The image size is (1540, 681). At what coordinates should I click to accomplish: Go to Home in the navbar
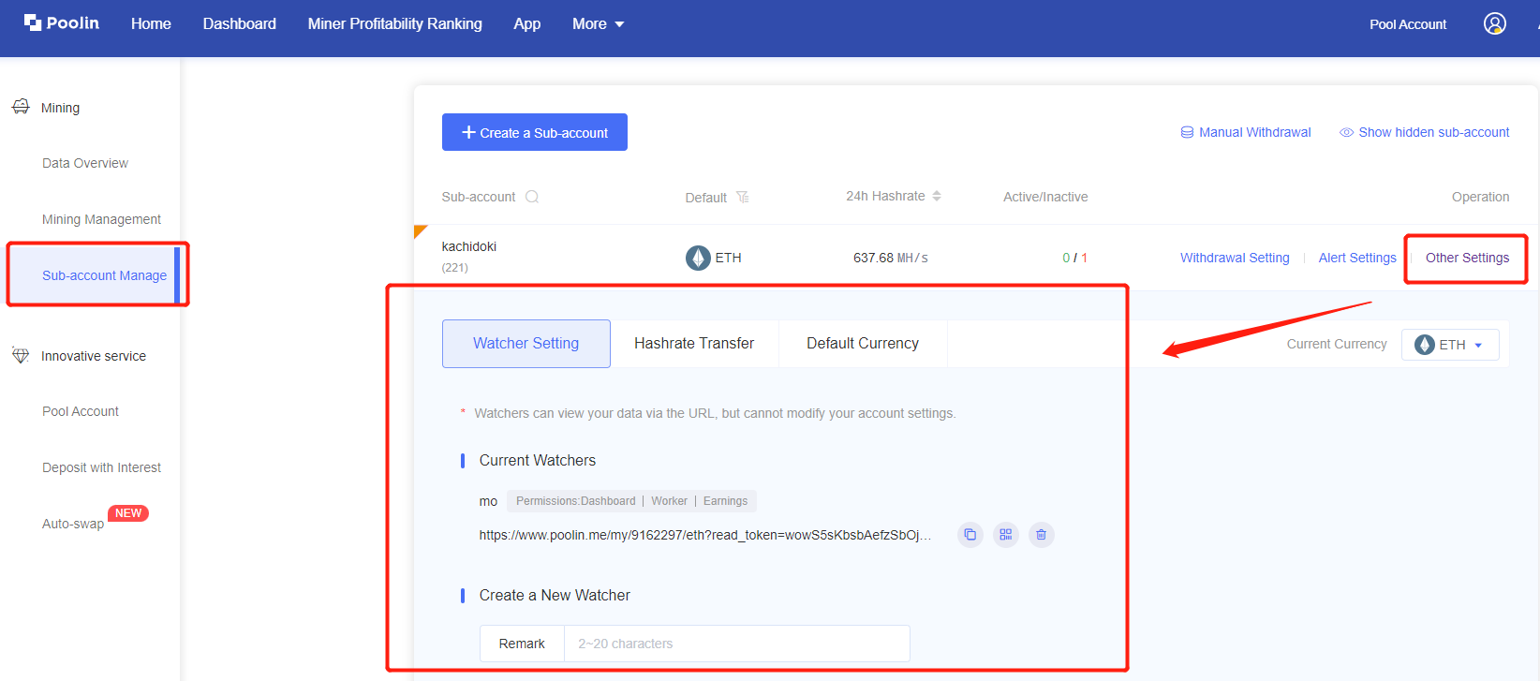point(151,23)
